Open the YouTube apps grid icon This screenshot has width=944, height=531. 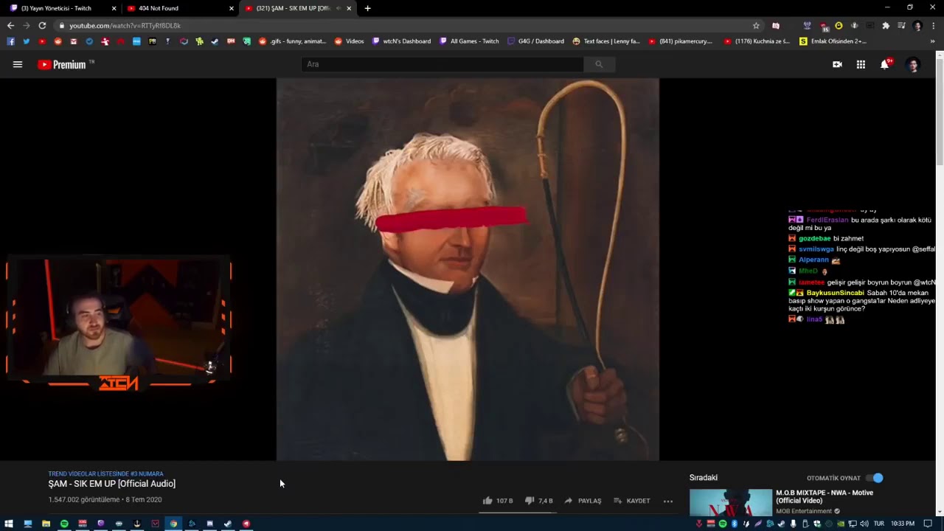[x=861, y=65]
